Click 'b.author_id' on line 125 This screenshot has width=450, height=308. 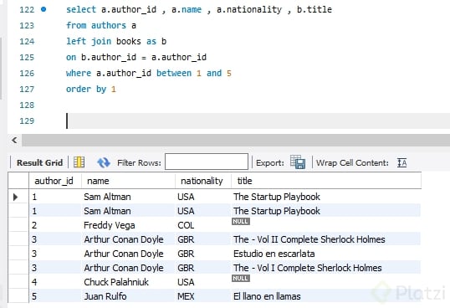click(x=109, y=58)
